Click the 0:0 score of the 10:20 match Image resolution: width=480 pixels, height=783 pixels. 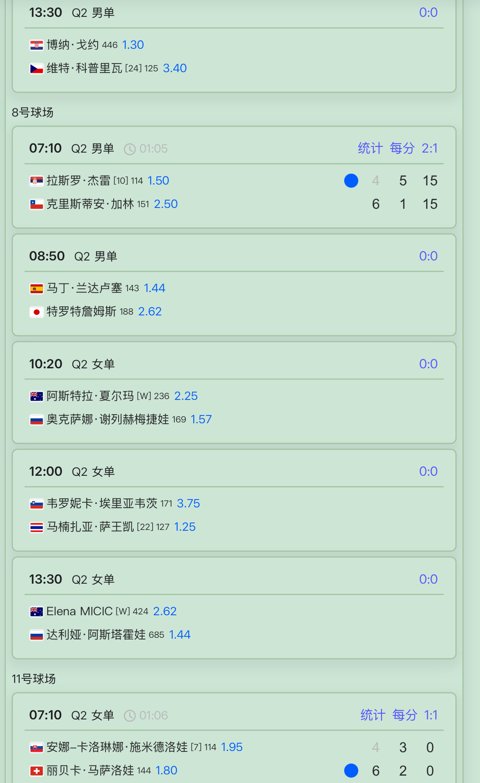click(x=428, y=364)
